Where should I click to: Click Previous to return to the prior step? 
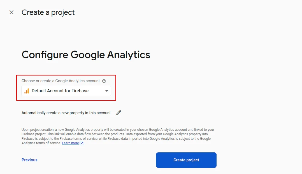coord(29,160)
